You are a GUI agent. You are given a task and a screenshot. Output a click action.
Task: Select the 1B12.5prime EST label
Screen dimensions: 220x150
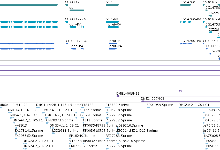pyautogui.click(x=93, y=120)
